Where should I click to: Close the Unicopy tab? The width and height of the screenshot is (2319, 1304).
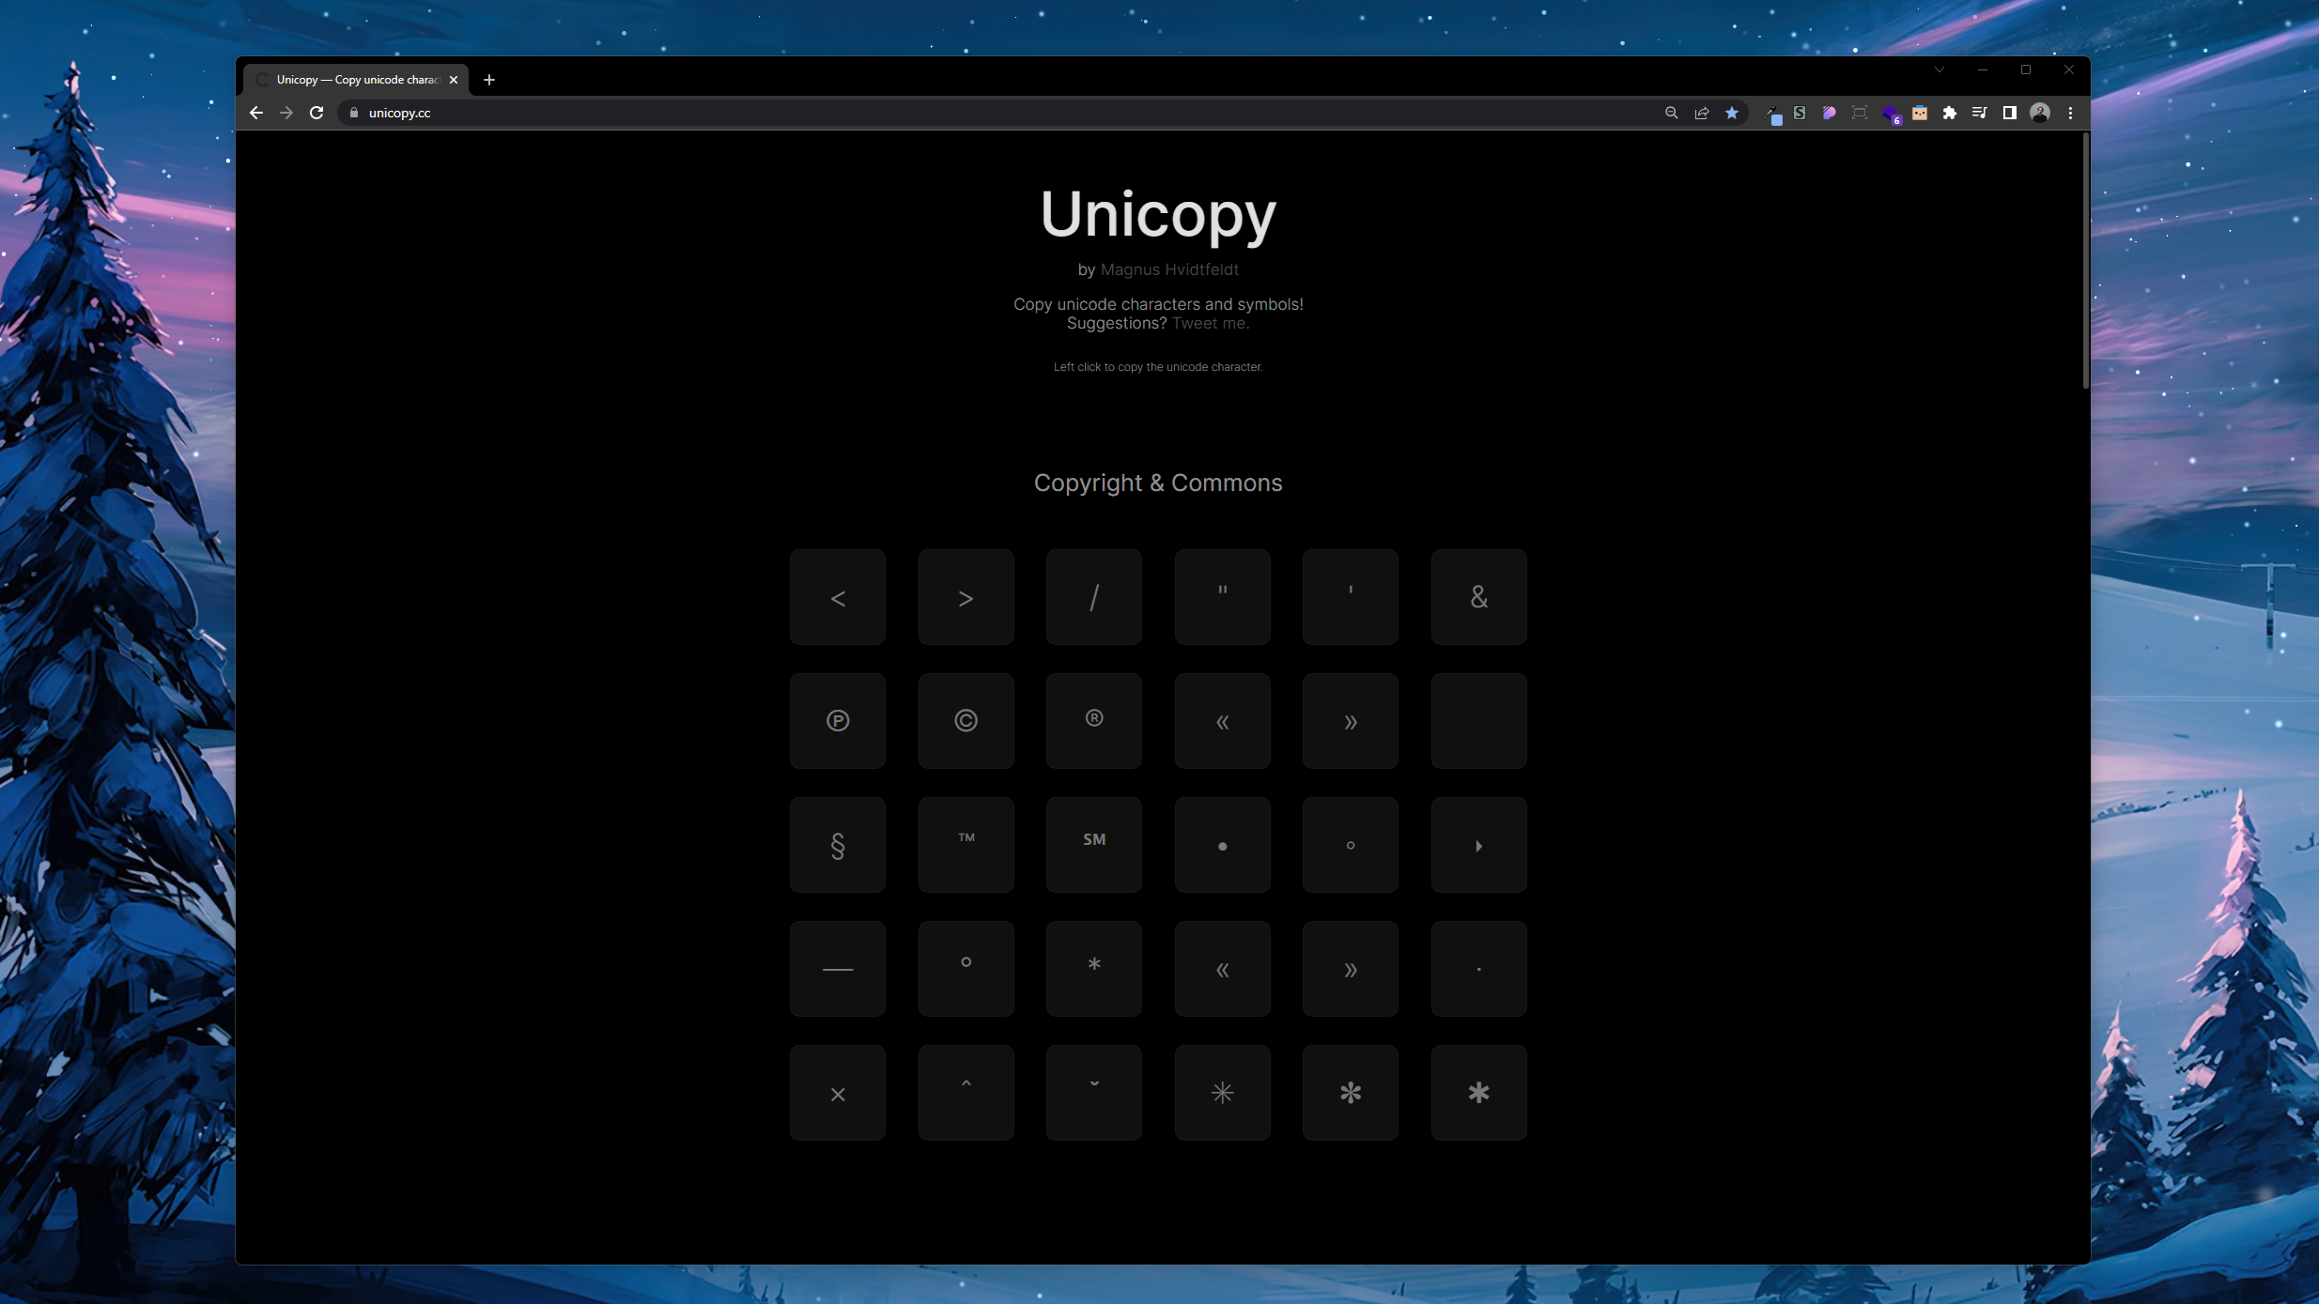pyautogui.click(x=454, y=80)
